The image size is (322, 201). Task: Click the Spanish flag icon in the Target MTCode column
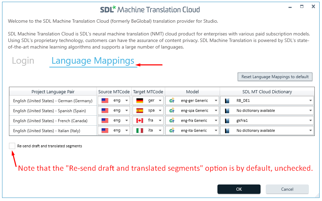click(x=140, y=110)
